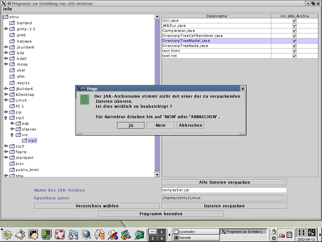Uncheck DirectoryTreeNode.java checkbox

tap(295, 46)
